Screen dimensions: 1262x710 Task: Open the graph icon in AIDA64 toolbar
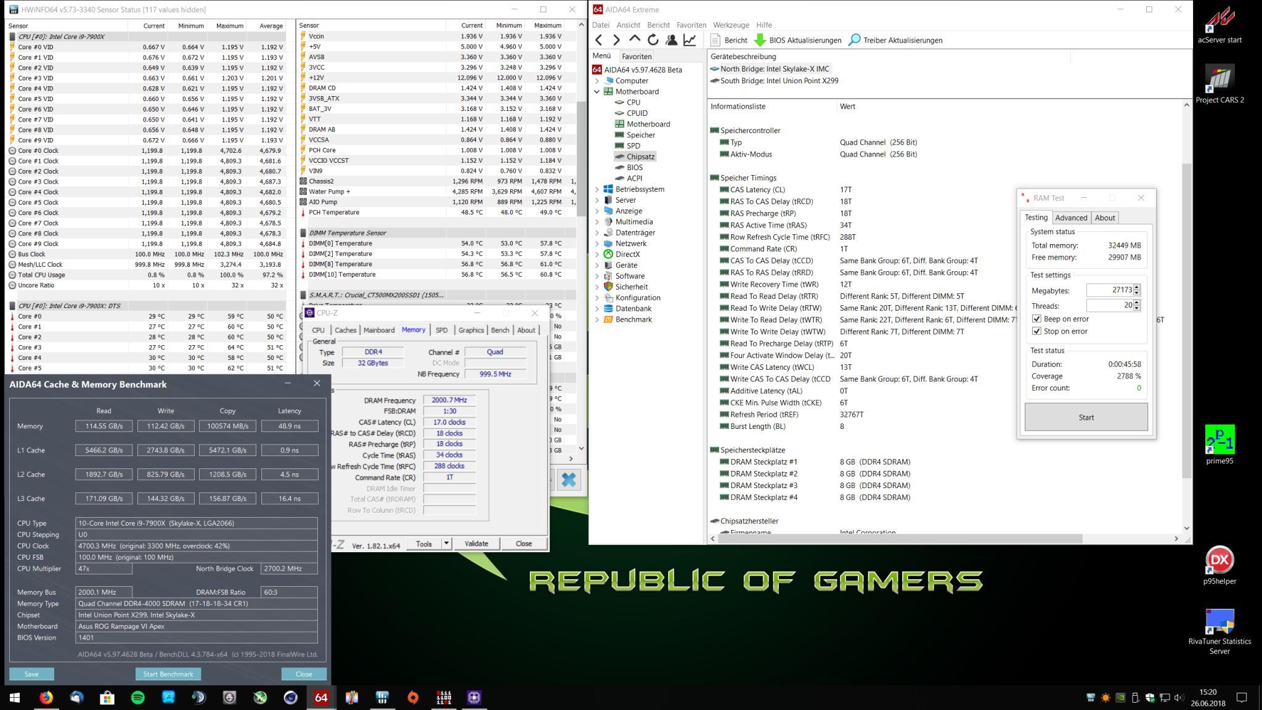click(x=690, y=40)
